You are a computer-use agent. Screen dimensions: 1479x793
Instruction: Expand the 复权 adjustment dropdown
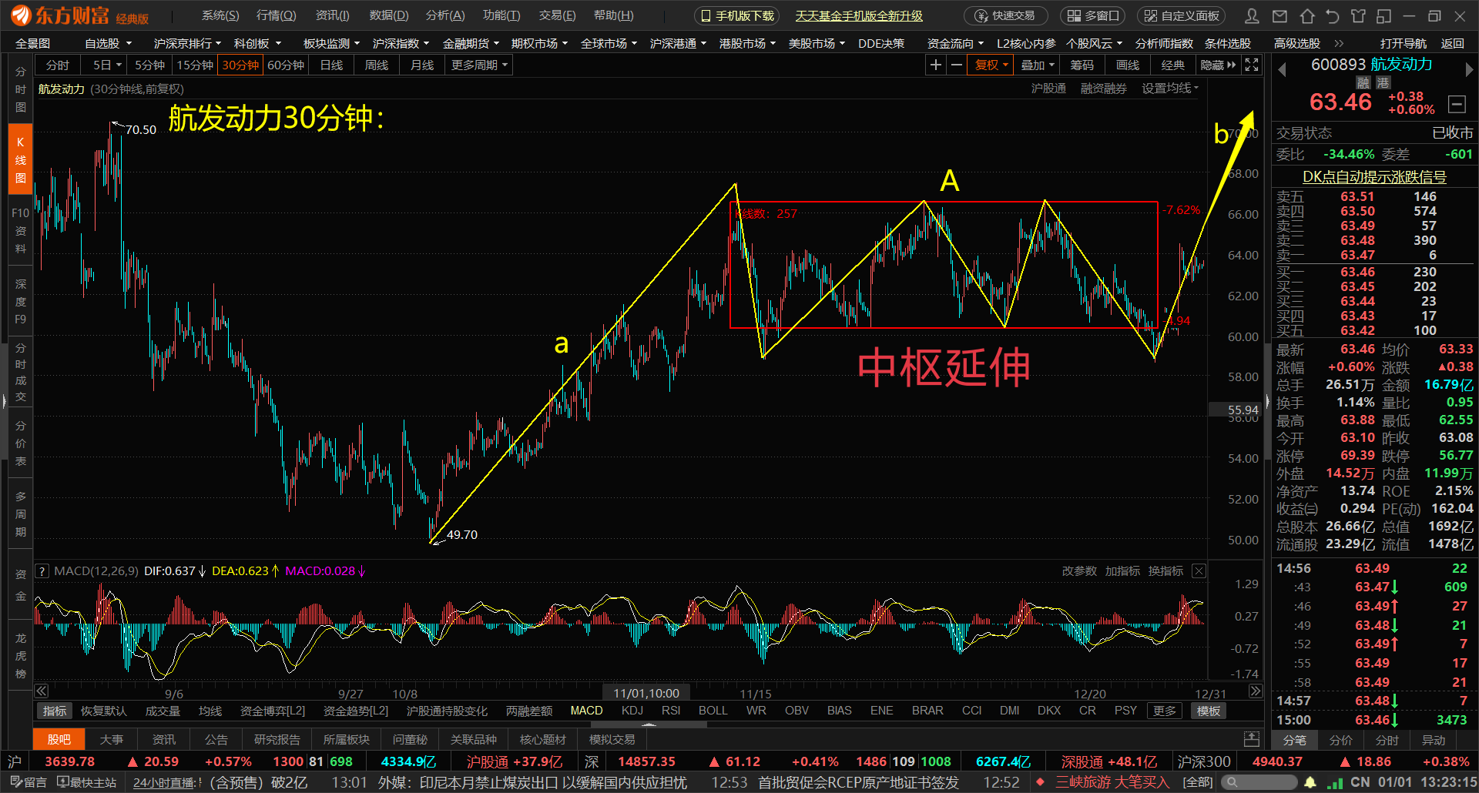click(991, 65)
